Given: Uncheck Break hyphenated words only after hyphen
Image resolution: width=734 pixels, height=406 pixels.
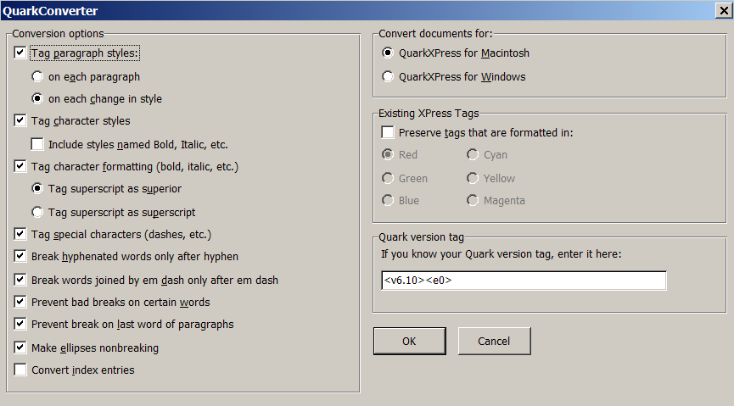Looking at the screenshot, I should tap(20, 256).
